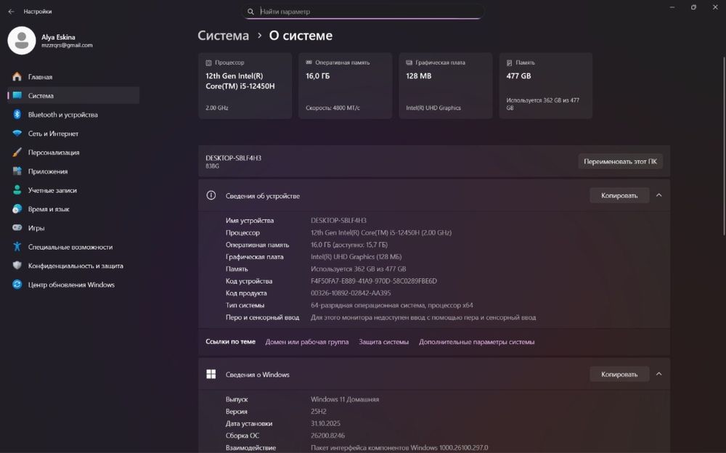Click the Графическая плата 128 MB card

point(446,86)
